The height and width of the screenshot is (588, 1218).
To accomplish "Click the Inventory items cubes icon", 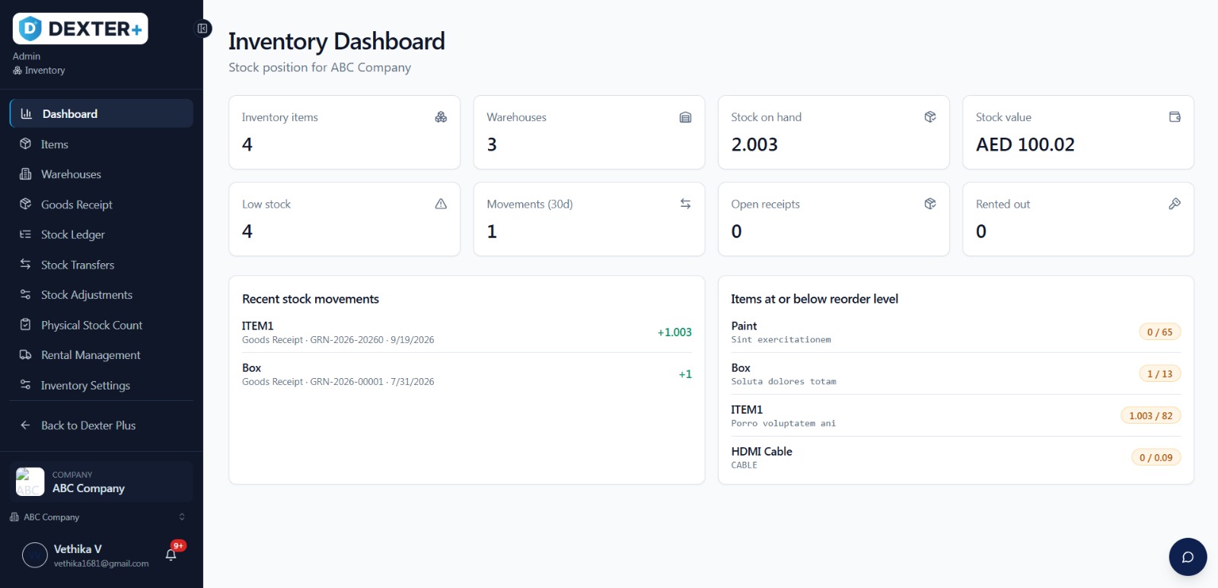I will tap(441, 117).
